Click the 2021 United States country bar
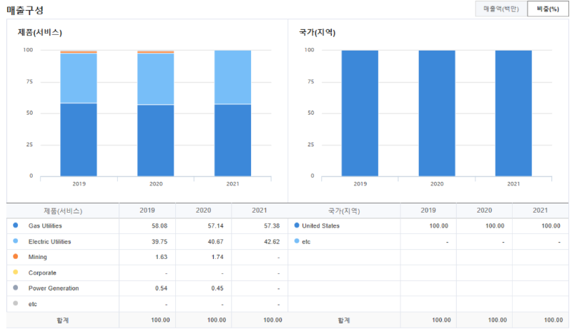This screenshot has width=572, height=329. tap(513, 113)
